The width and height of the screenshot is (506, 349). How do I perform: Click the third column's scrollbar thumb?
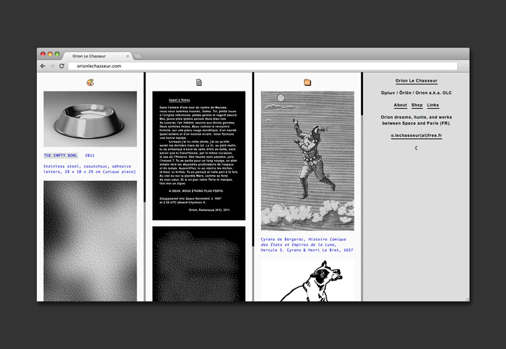click(362, 94)
